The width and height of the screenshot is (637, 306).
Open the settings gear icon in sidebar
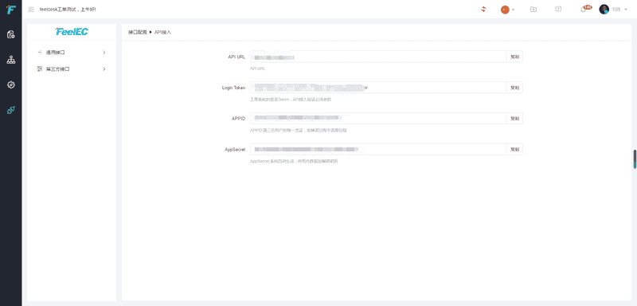click(11, 84)
